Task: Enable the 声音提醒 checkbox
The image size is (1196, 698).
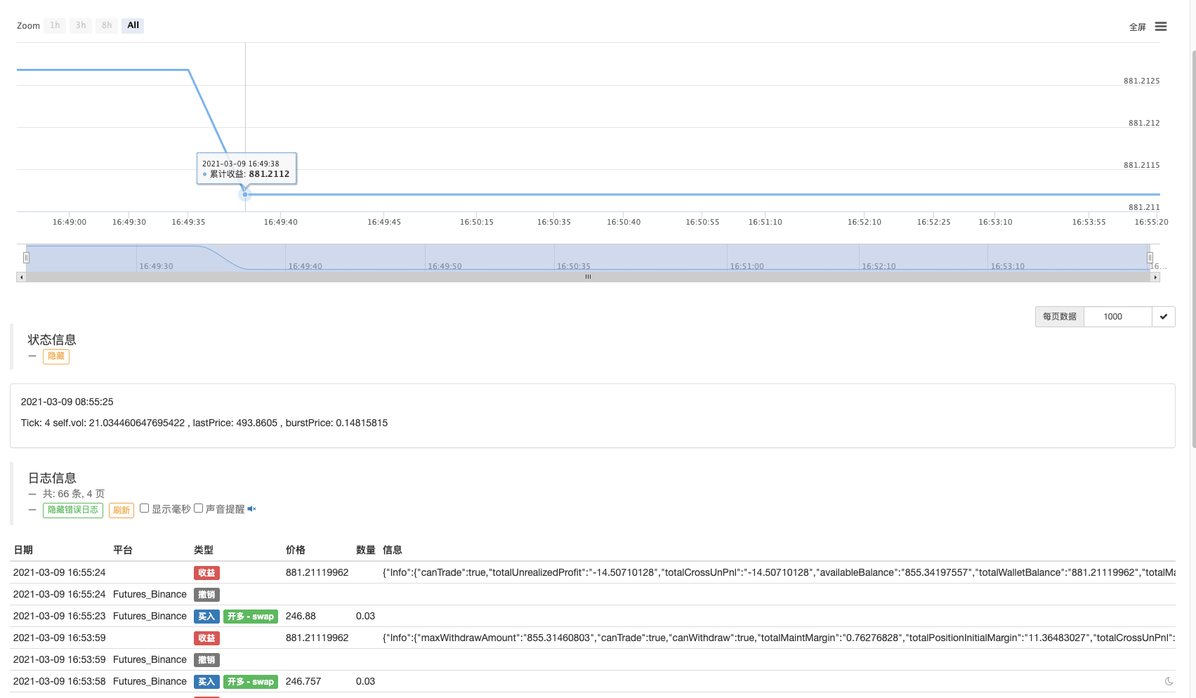Action: (199, 508)
